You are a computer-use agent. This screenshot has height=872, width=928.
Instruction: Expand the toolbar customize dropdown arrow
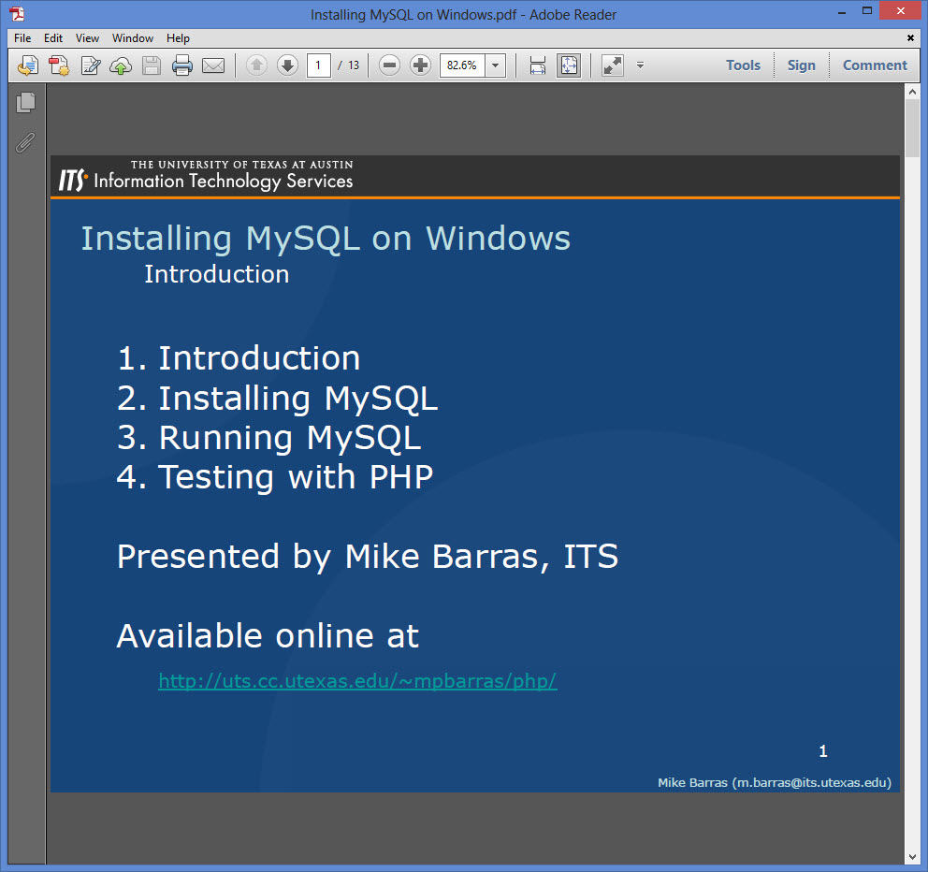point(640,65)
